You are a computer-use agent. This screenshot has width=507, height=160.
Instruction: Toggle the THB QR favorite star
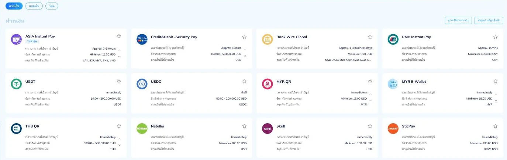point(119,126)
